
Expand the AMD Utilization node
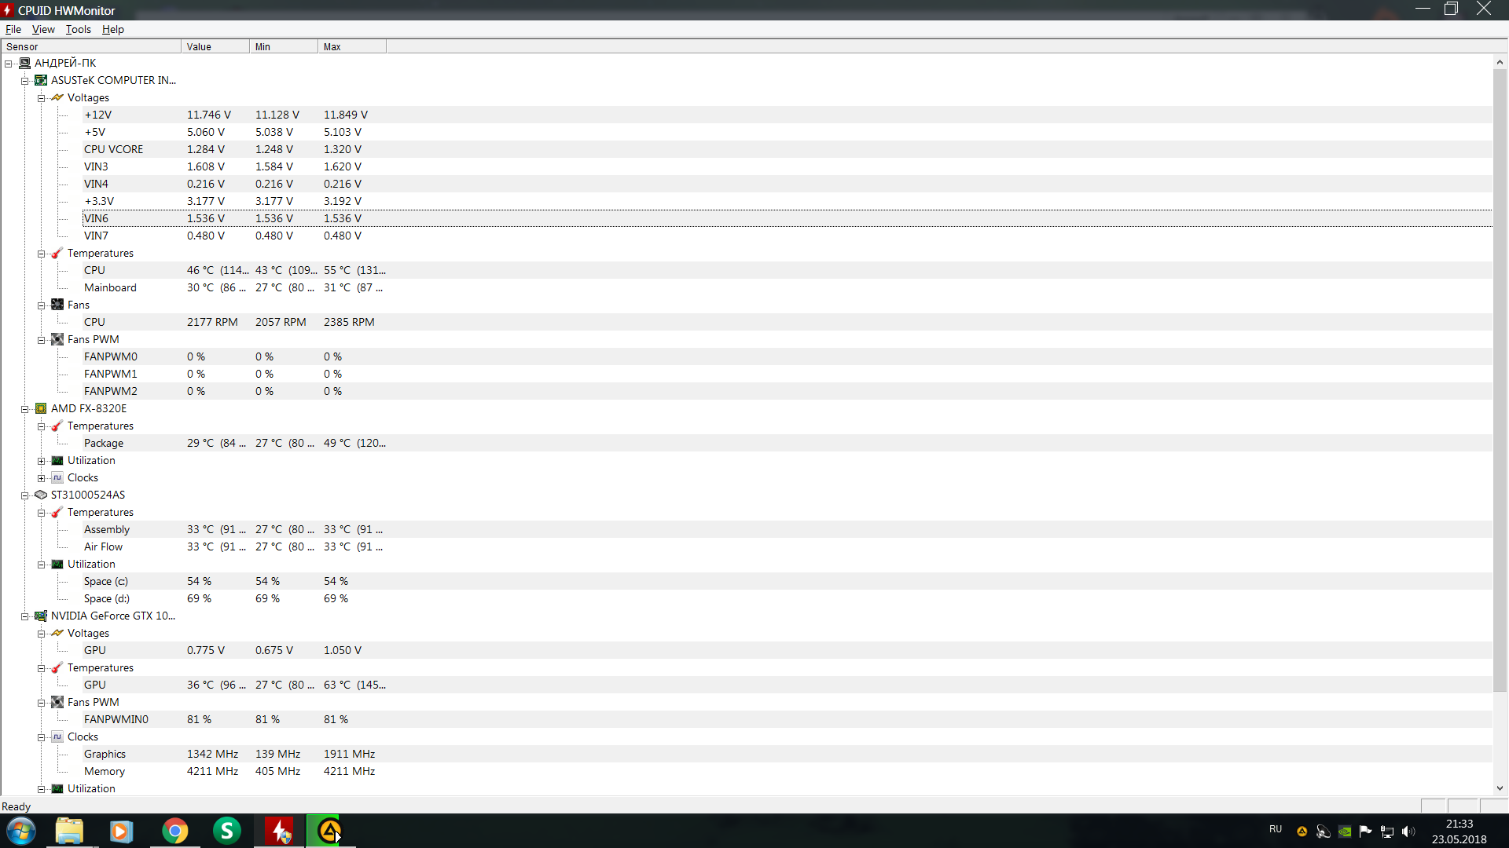42,461
